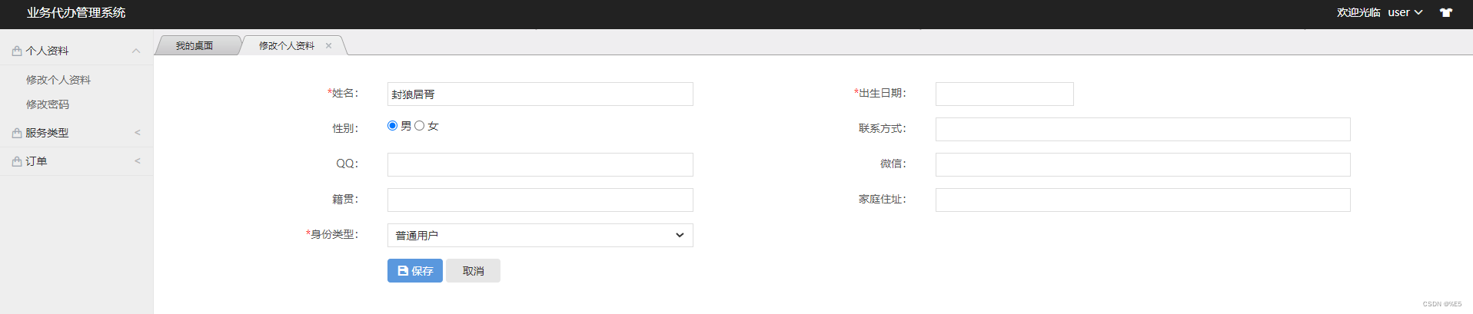Open the user account dropdown

click(1405, 12)
